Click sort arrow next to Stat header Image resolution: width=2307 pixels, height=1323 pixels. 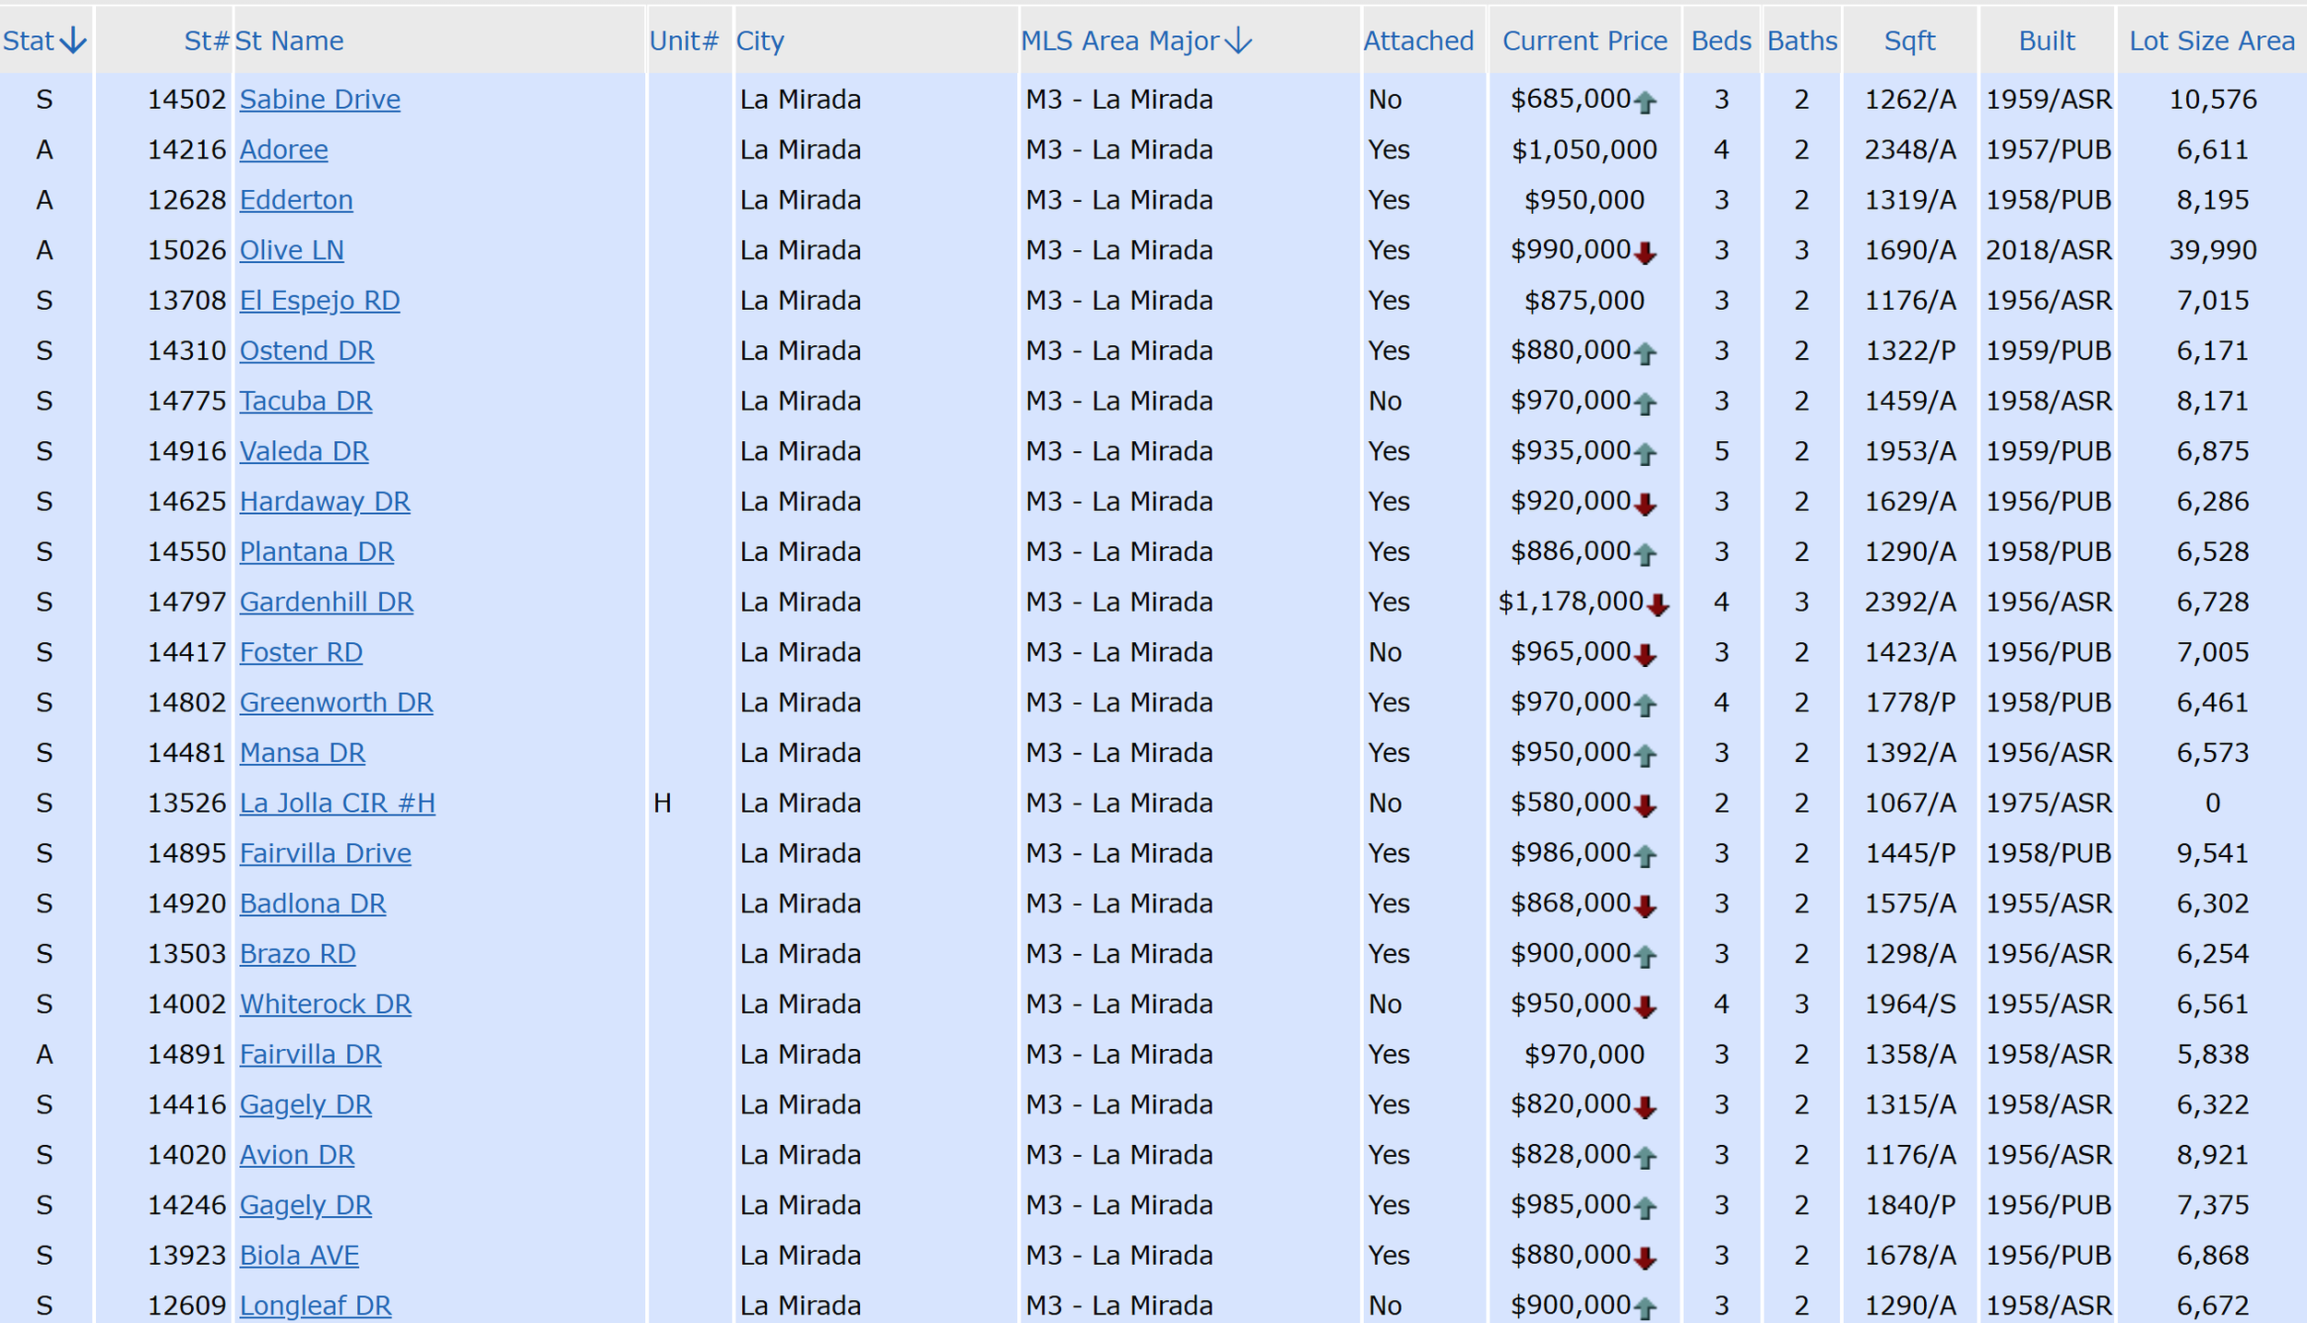pyautogui.click(x=73, y=41)
